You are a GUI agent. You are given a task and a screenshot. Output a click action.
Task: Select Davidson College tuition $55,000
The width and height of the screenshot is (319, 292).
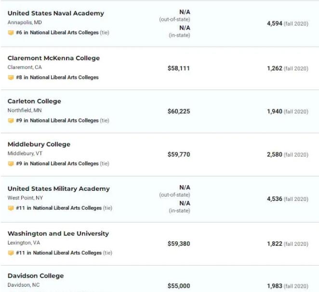coord(178,286)
